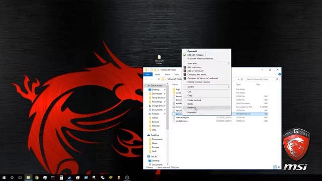Viewport: 322px width, 181px height.
Task: Open Task View from the taskbar
Action: (x=20, y=177)
